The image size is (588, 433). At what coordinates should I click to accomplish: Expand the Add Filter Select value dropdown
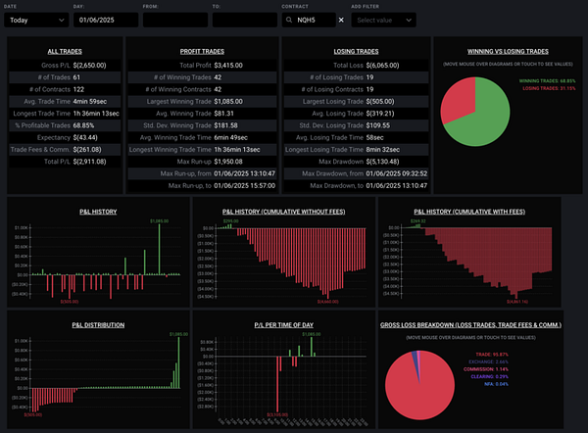[383, 20]
